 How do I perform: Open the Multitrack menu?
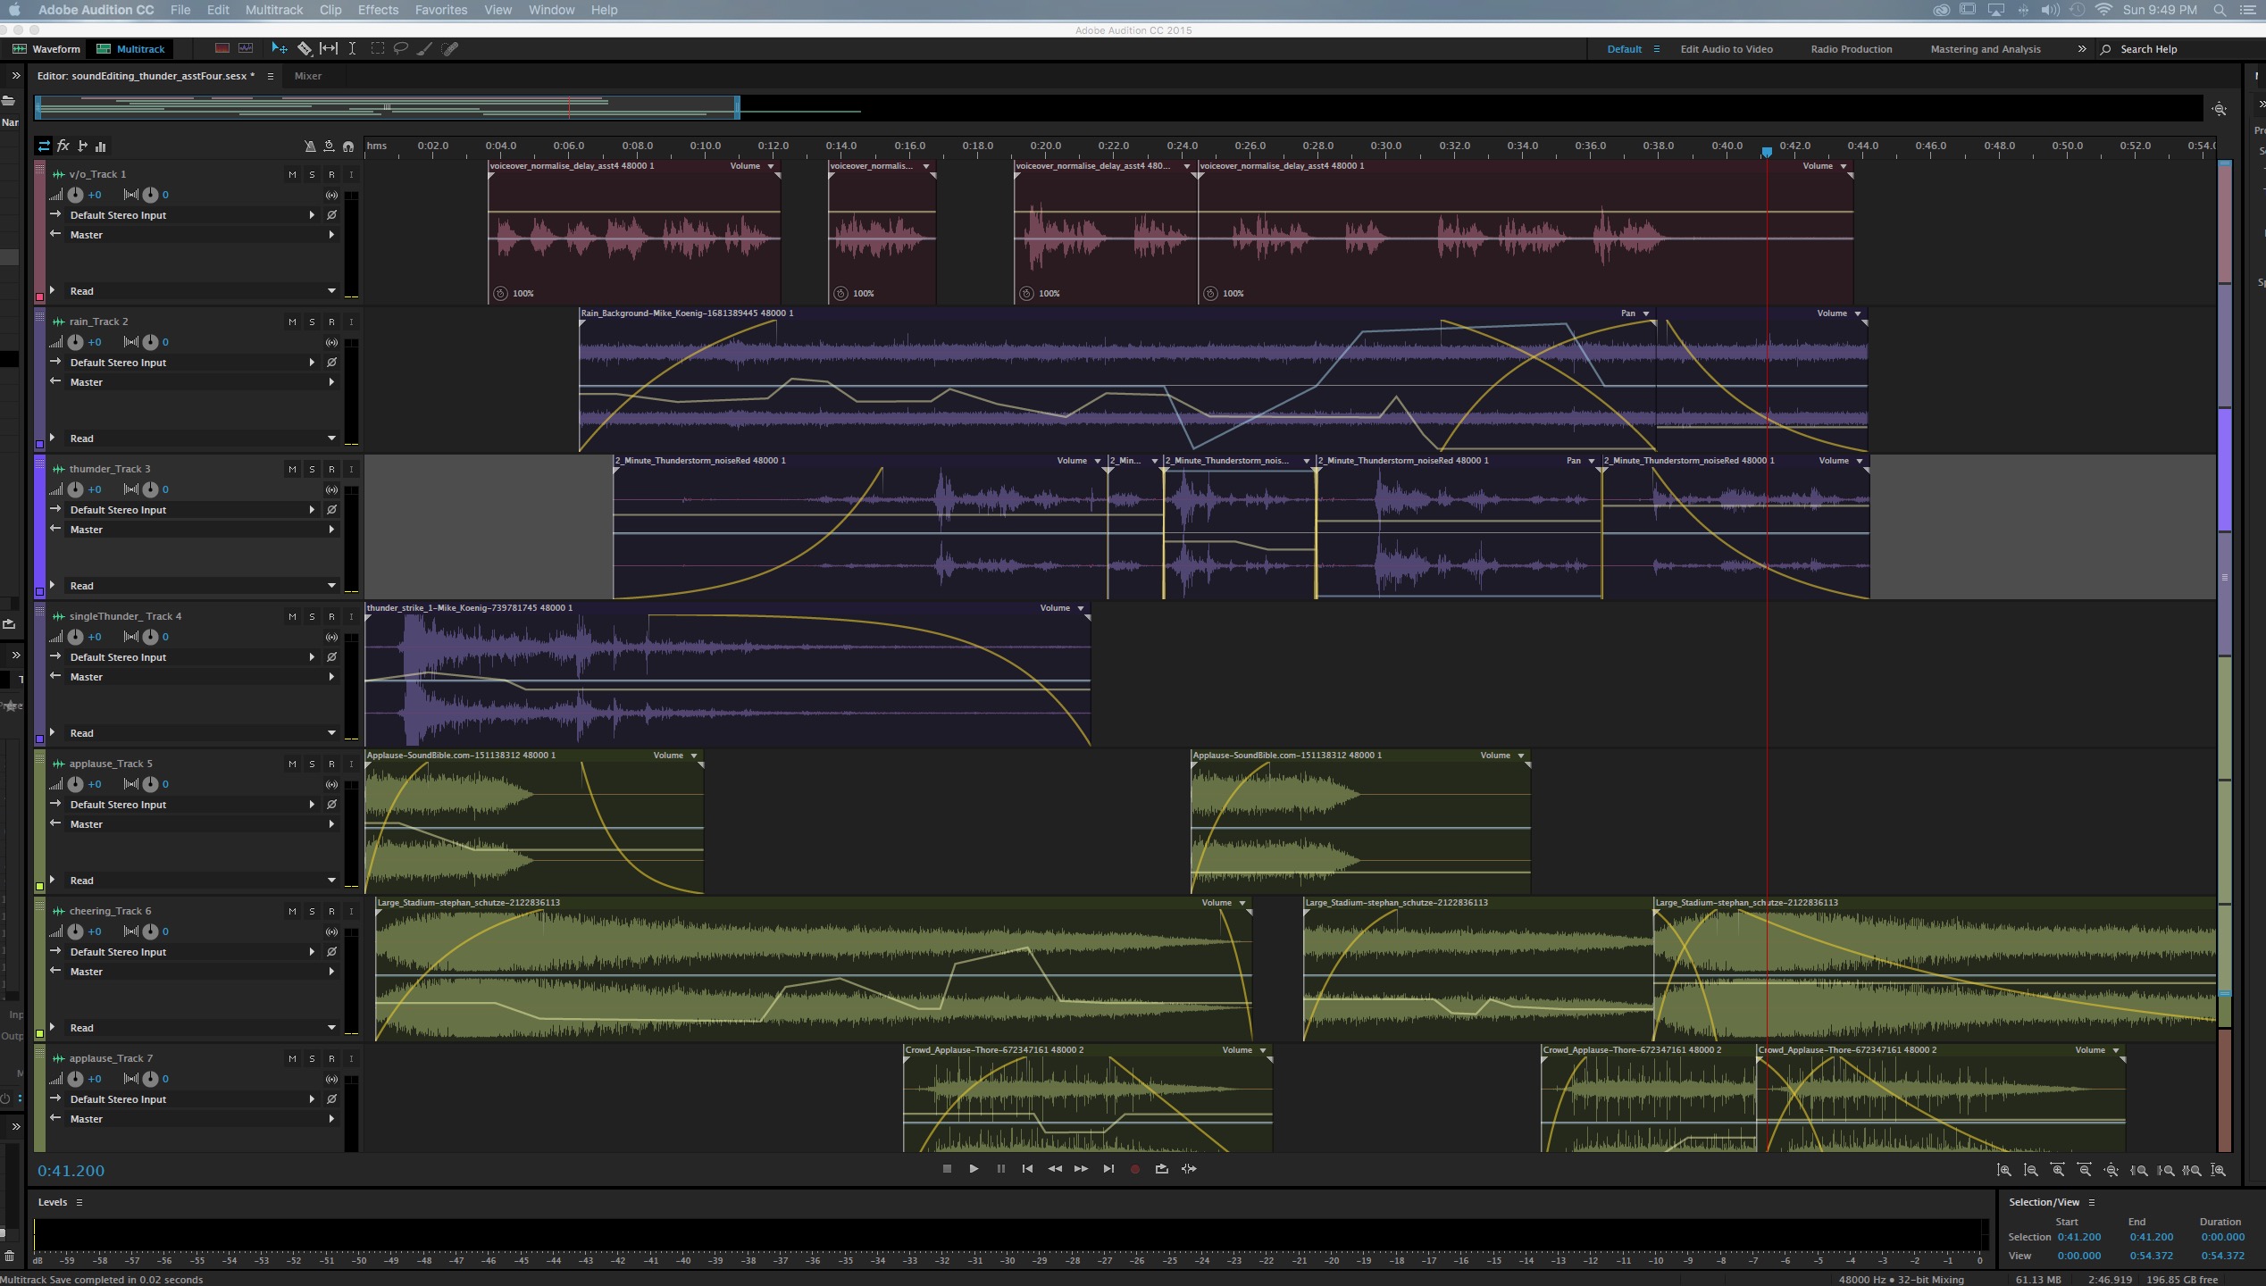(274, 10)
